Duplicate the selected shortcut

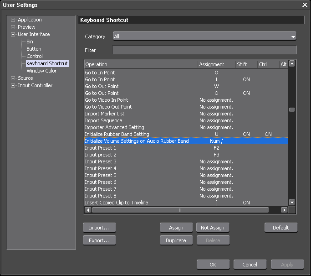(x=176, y=240)
